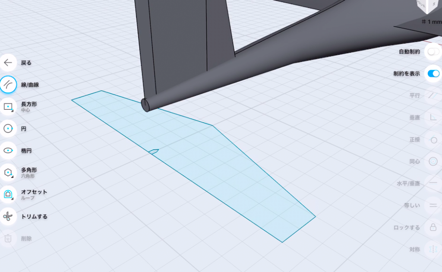This screenshot has width=442, height=272.
Task: Apply the 同心 concentric constraint
Action: (433, 161)
